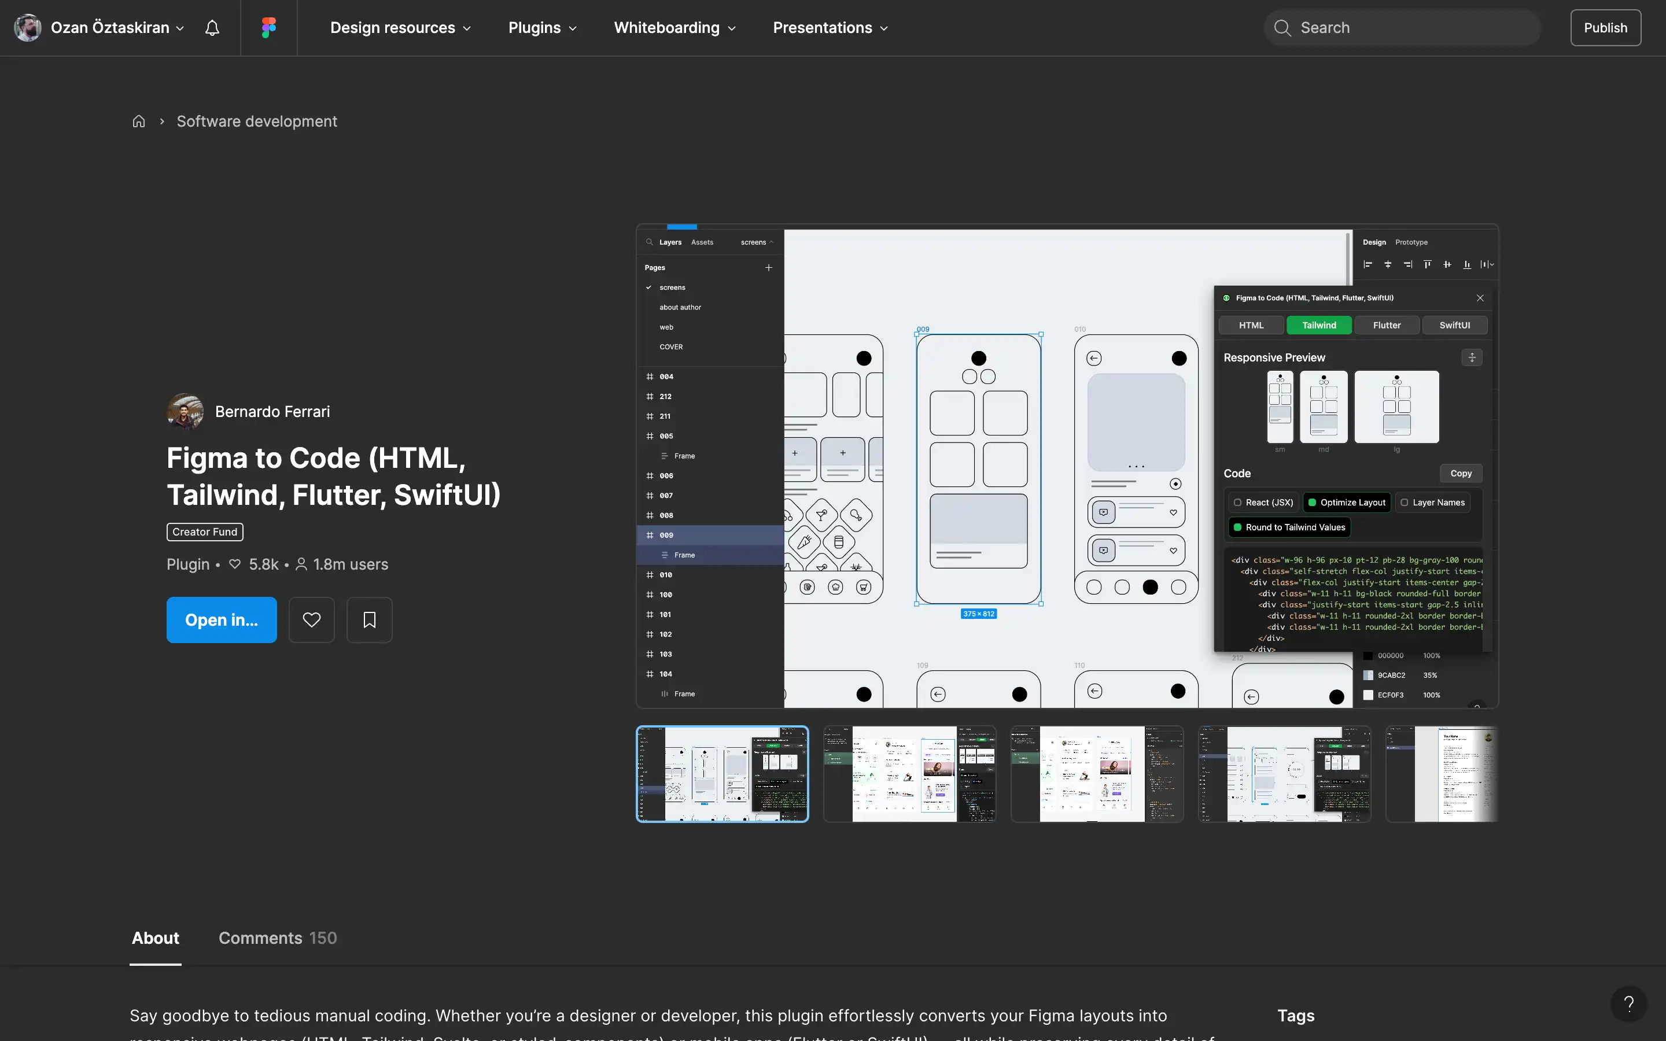Select the HTML tab in plugin

pyautogui.click(x=1251, y=325)
